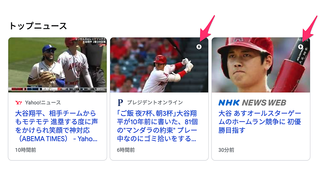
Task: Click the NHK NEWS WEB logo
Action: pyautogui.click(x=252, y=103)
